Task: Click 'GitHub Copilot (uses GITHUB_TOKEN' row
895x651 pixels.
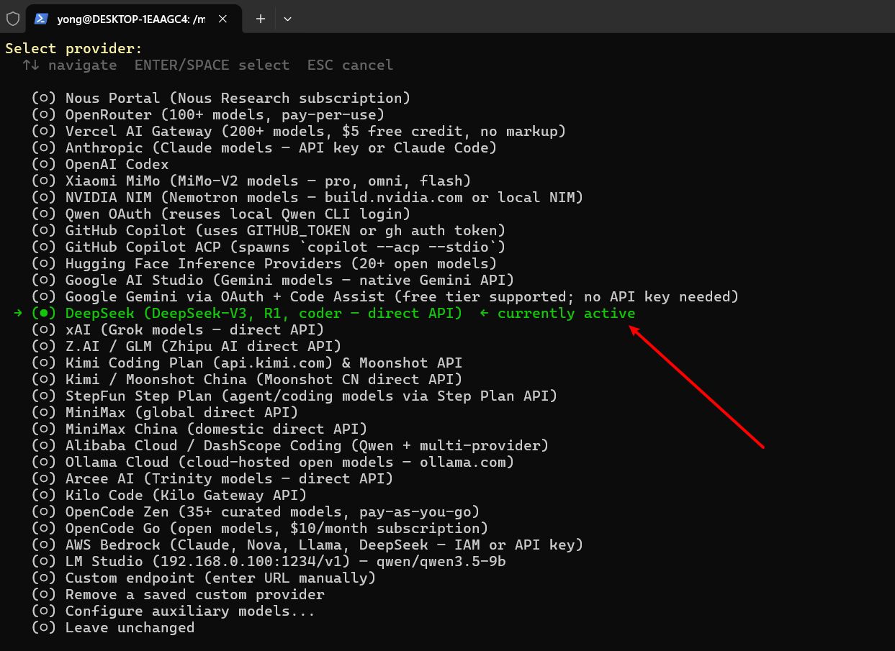Action: 269,230
